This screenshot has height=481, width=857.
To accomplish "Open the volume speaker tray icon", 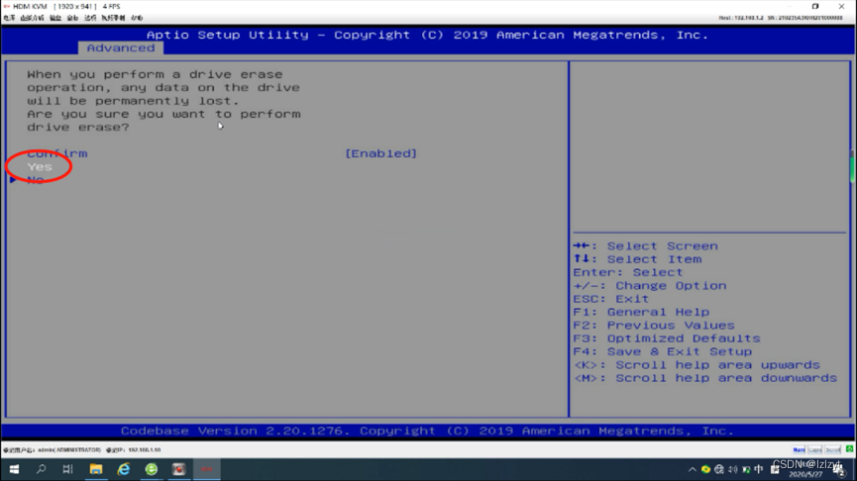I will pyautogui.click(x=733, y=469).
